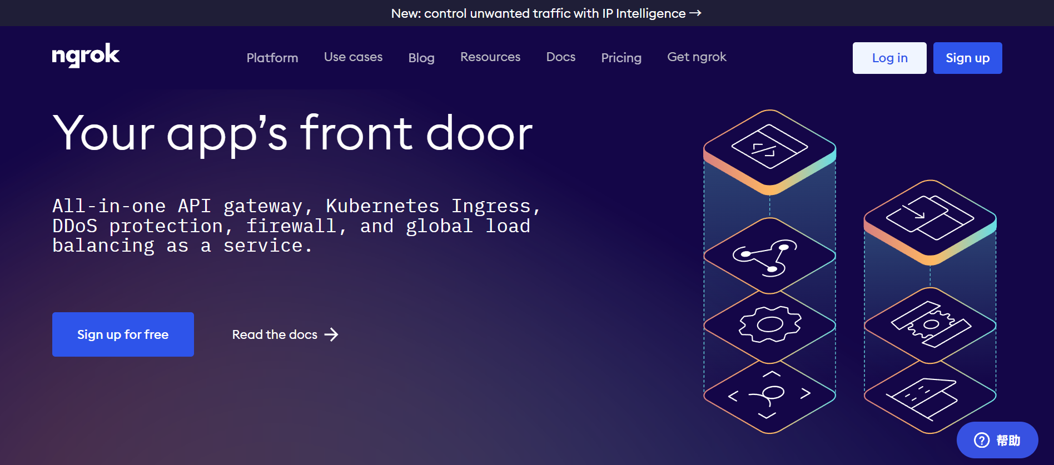Click the Sign up button

[967, 58]
